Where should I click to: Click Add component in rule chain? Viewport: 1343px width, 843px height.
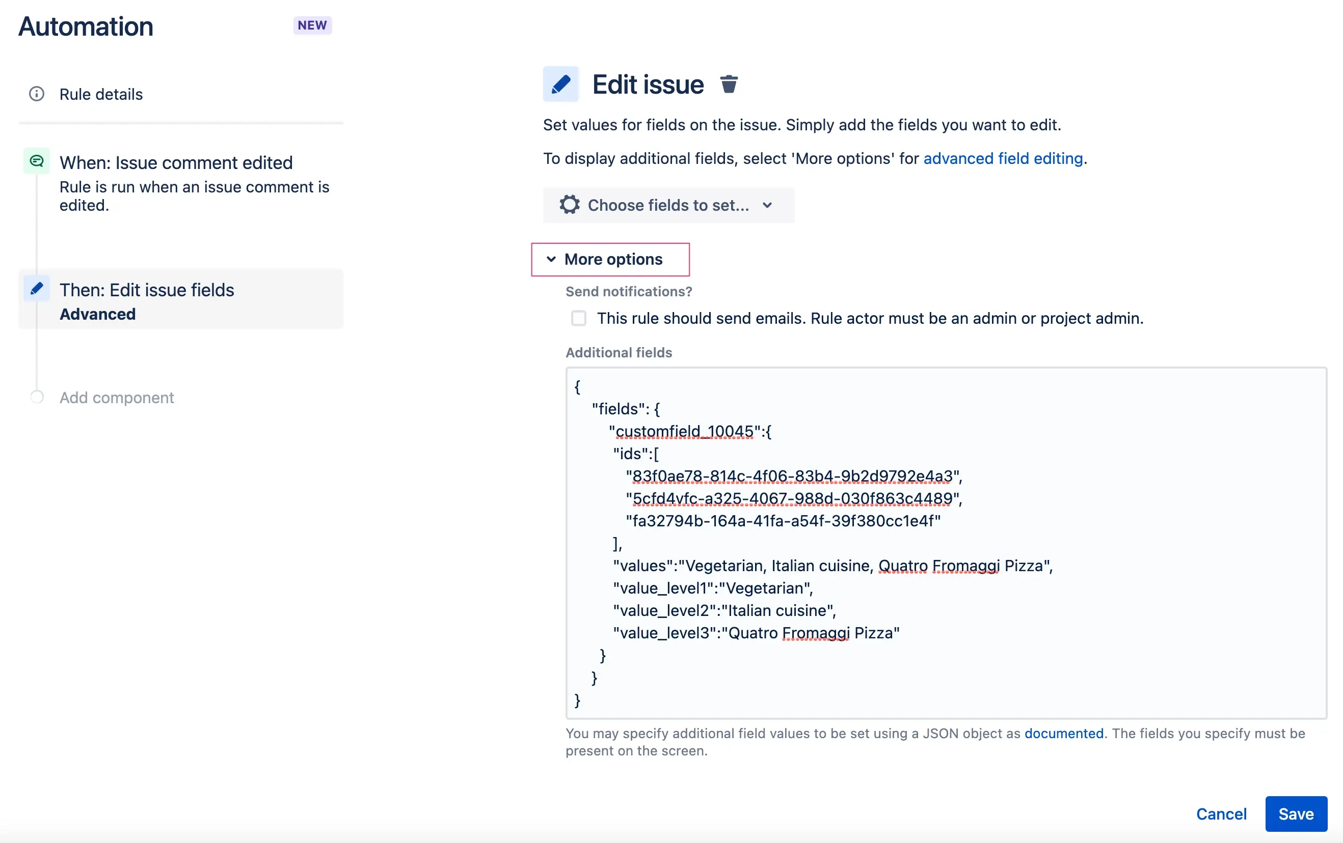[117, 398]
